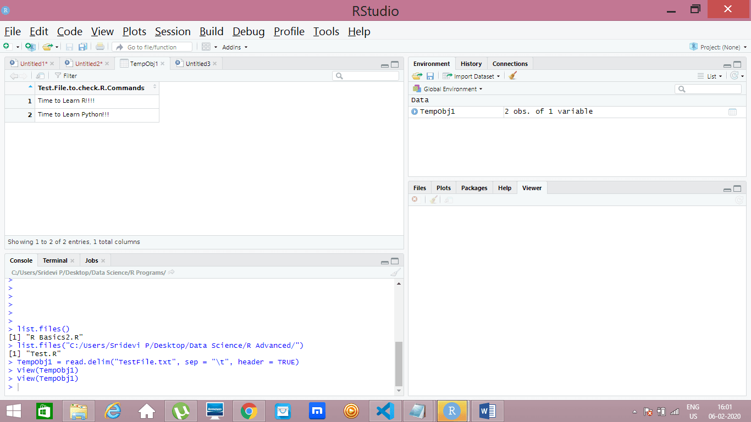Minimize the Console pane
Viewport: 751px width, 422px height.
[385, 262]
